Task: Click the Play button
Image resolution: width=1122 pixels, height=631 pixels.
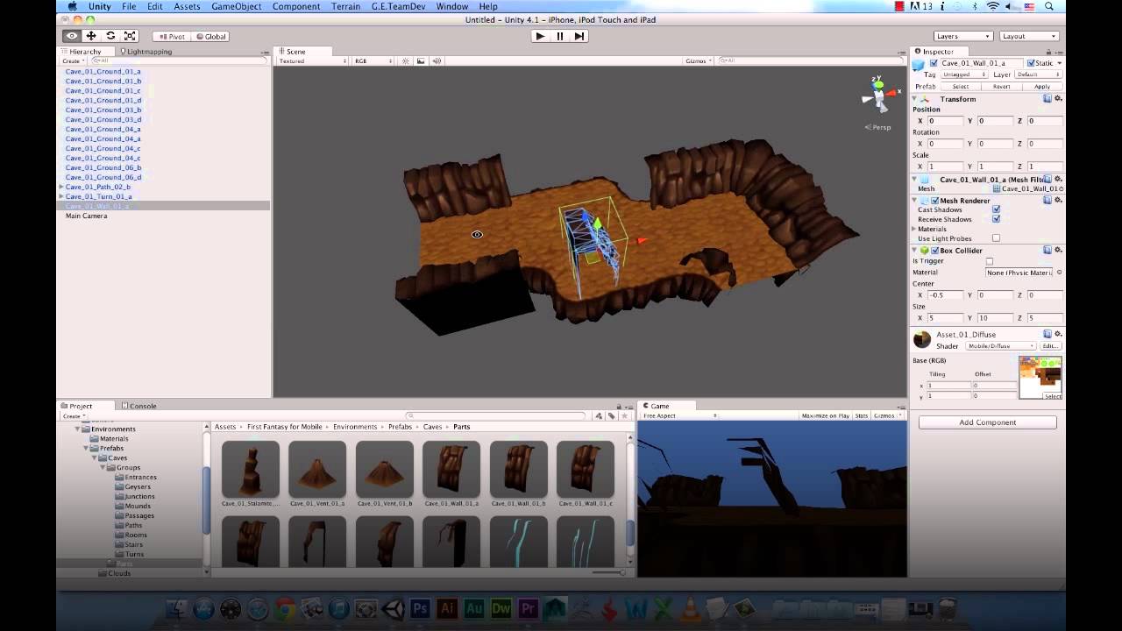Action: [x=540, y=36]
